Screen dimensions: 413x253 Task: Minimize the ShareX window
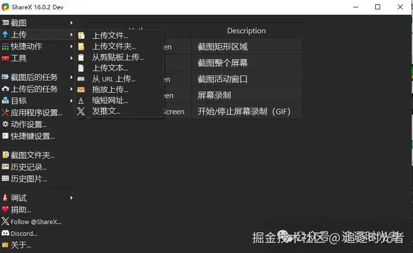[356, 7]
